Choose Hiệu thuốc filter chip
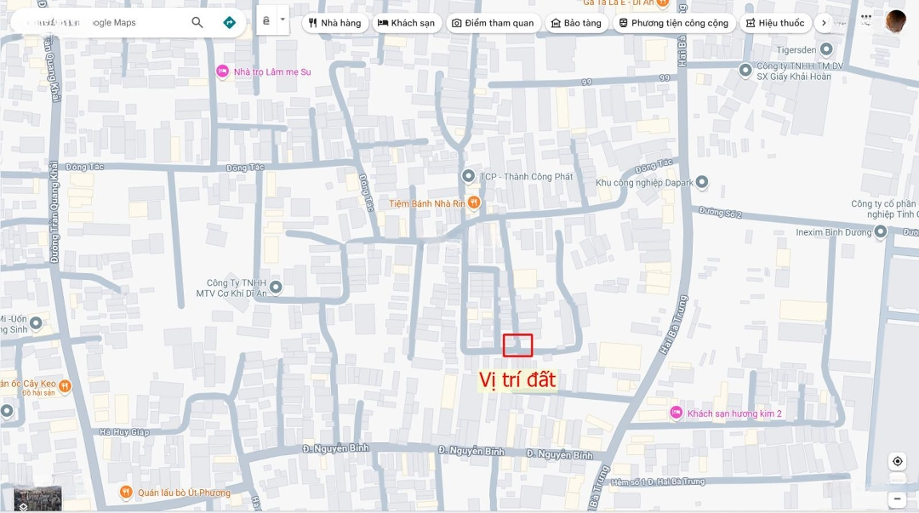919x513 pixels. [774, 23]
